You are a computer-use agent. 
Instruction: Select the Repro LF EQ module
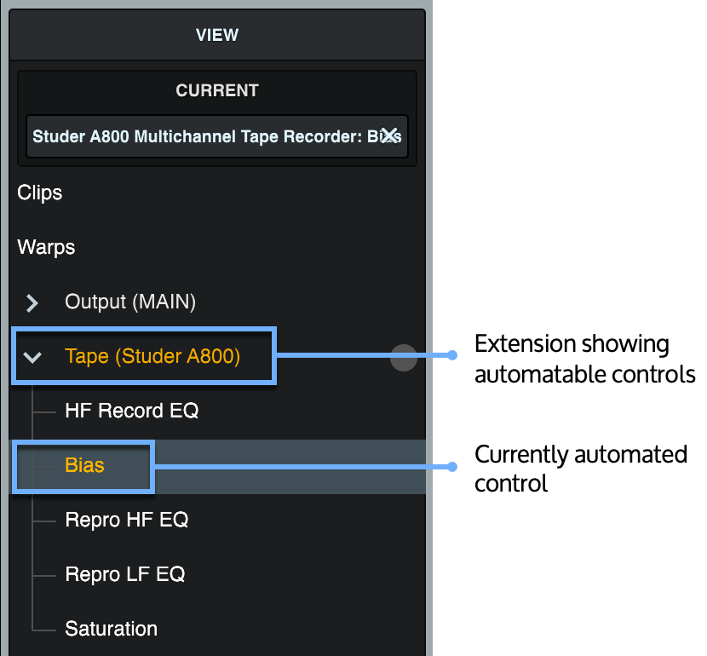coord(124,574)
